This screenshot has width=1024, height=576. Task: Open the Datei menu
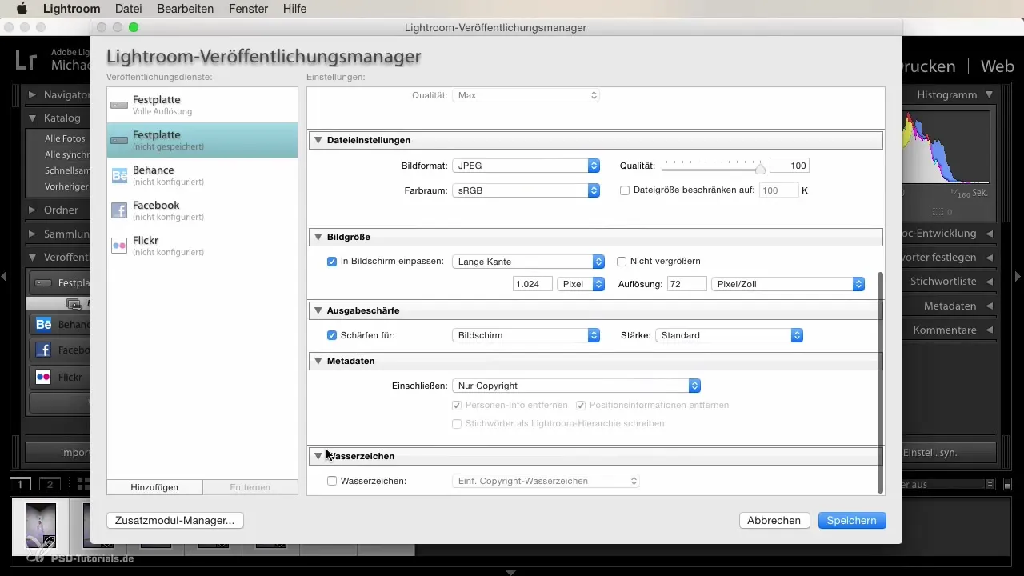tap(129, 9)
